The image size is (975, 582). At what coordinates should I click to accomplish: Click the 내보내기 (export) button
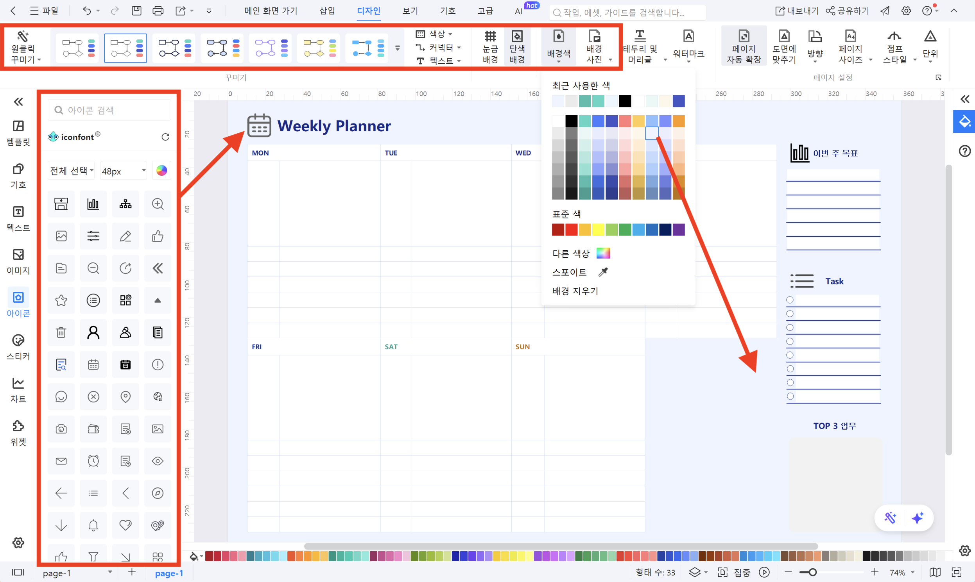[x=797, y=11]
